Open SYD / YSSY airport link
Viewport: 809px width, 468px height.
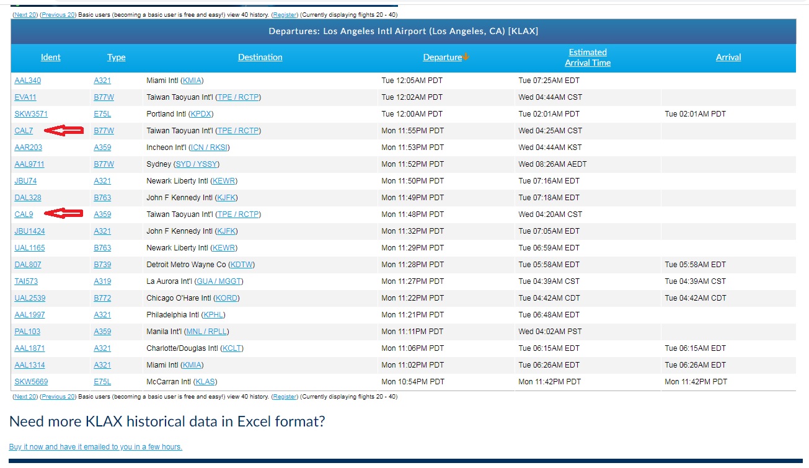click(196, 164)
